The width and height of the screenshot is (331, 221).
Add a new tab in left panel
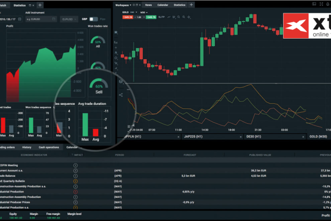tap(40, 5)
